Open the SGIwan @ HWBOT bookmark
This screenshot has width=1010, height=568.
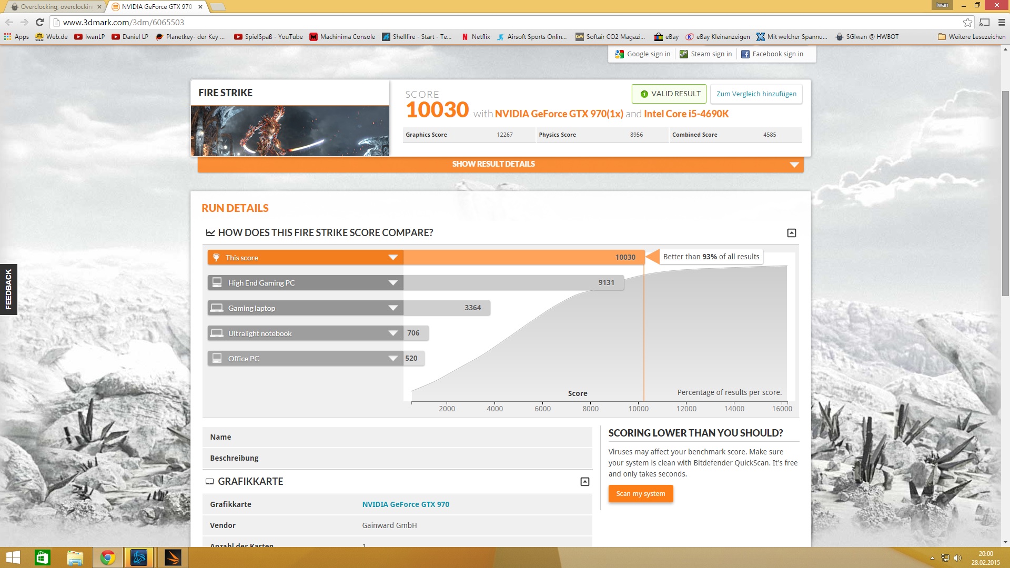(x=867, y=37)
